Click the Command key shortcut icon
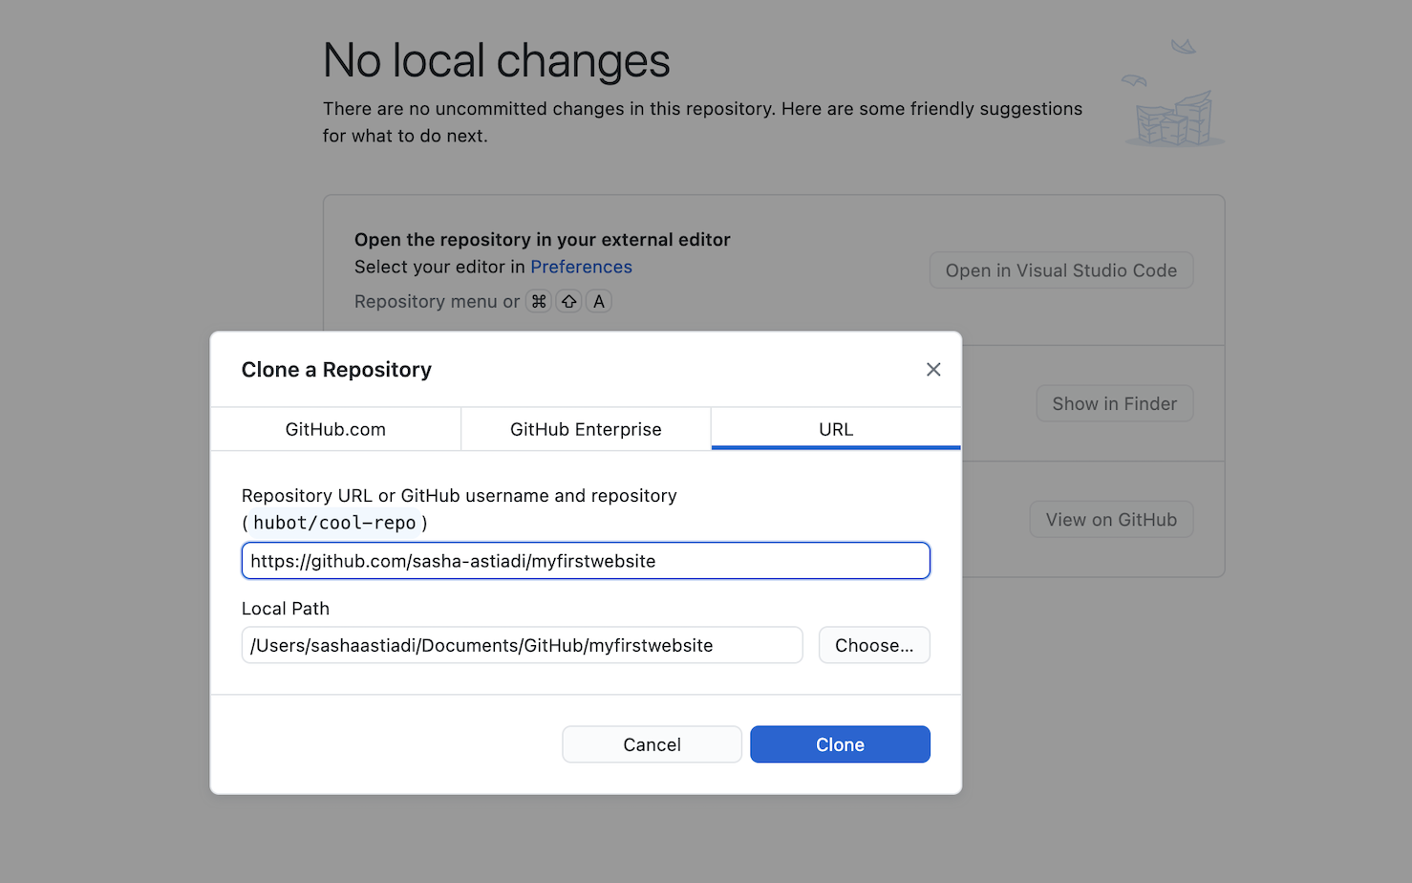This screenshot has height=883, width=1412. (x=539, y=302)
